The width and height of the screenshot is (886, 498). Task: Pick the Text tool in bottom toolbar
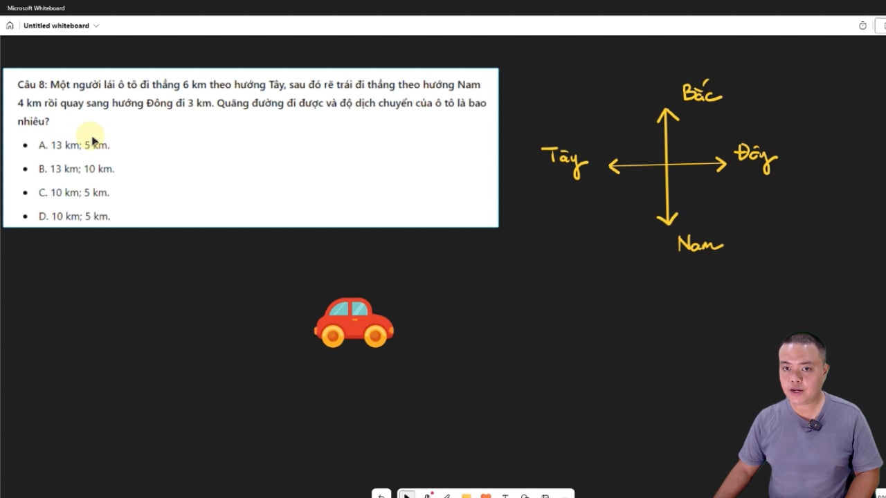pyautogui.click(x=505, y=495)
